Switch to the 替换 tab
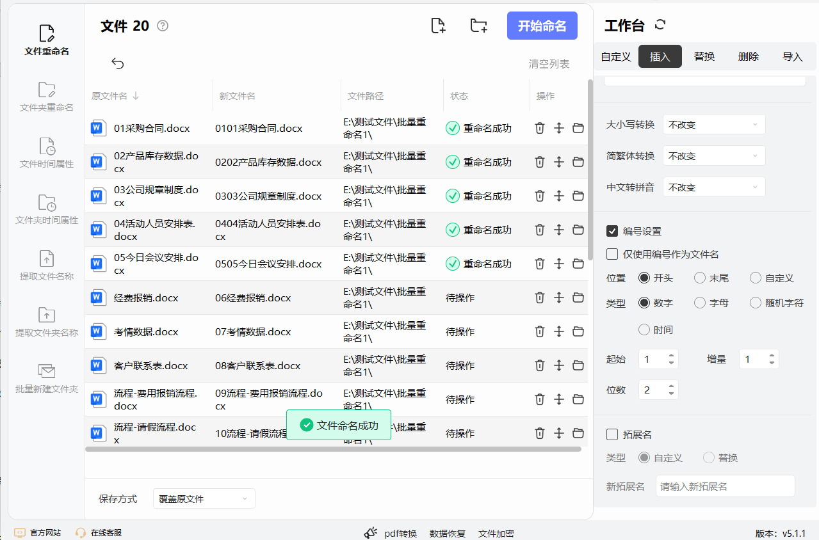Image resolution: width=819 pixels, height=540 pixels. point(704,56)
